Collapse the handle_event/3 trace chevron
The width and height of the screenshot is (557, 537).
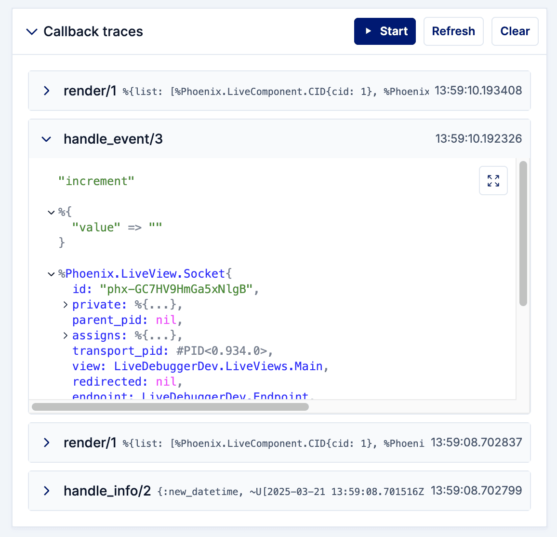(x=47, y=139)
